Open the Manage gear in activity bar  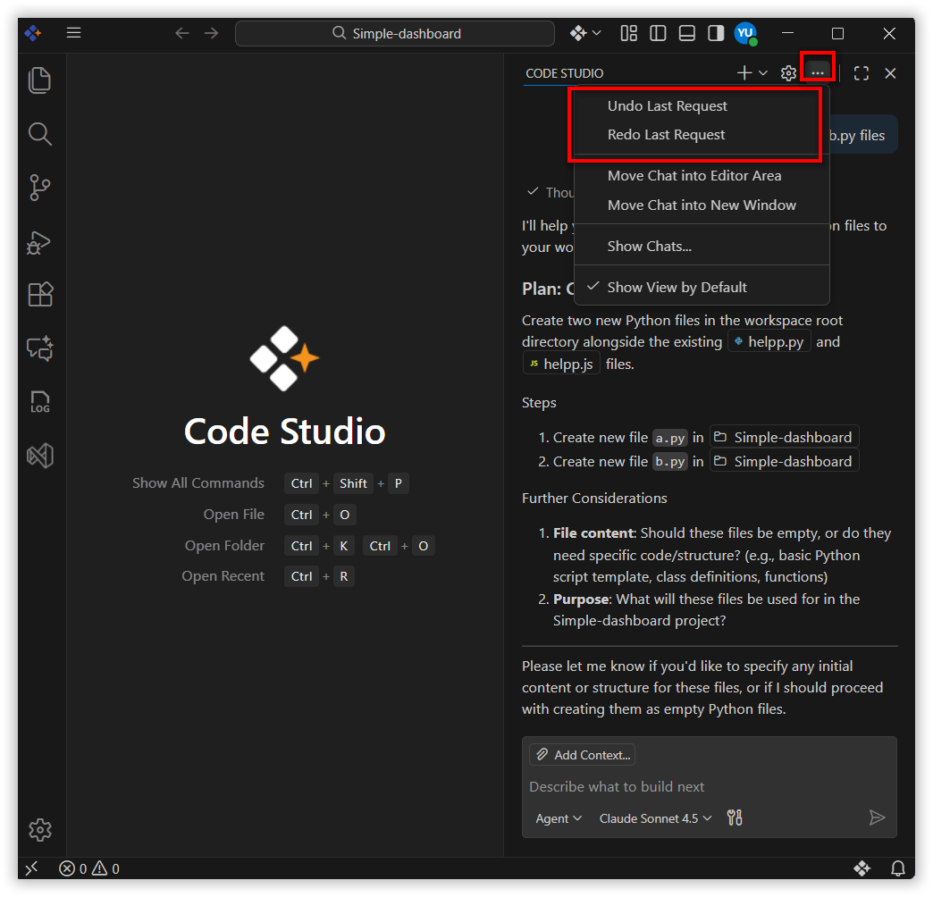tap(40, 830)
